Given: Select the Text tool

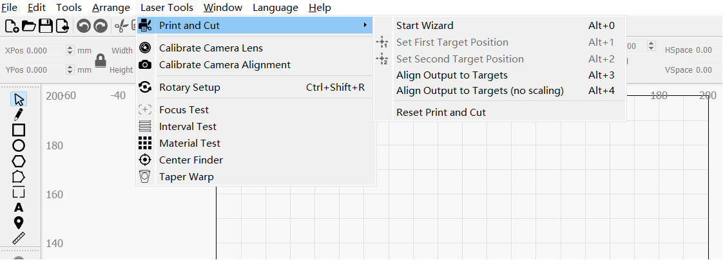Looking at the screenshot, I should tap(19, 207).
